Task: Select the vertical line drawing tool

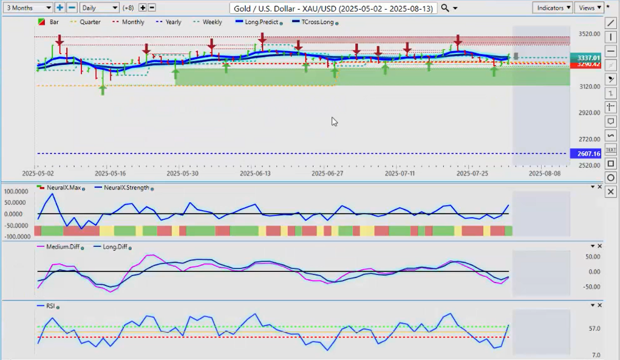Action: [611, 37]
